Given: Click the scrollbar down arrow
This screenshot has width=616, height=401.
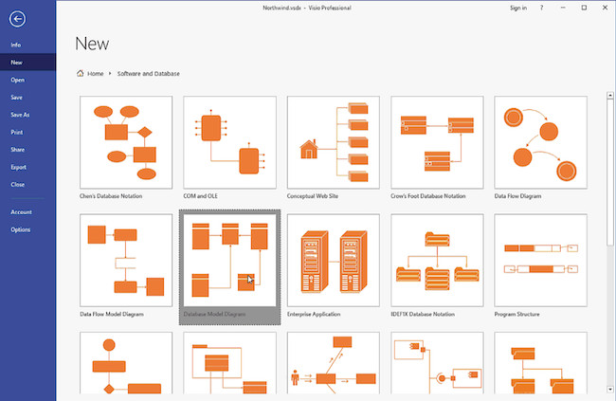Looking at the screenshot, I should 610,390.
